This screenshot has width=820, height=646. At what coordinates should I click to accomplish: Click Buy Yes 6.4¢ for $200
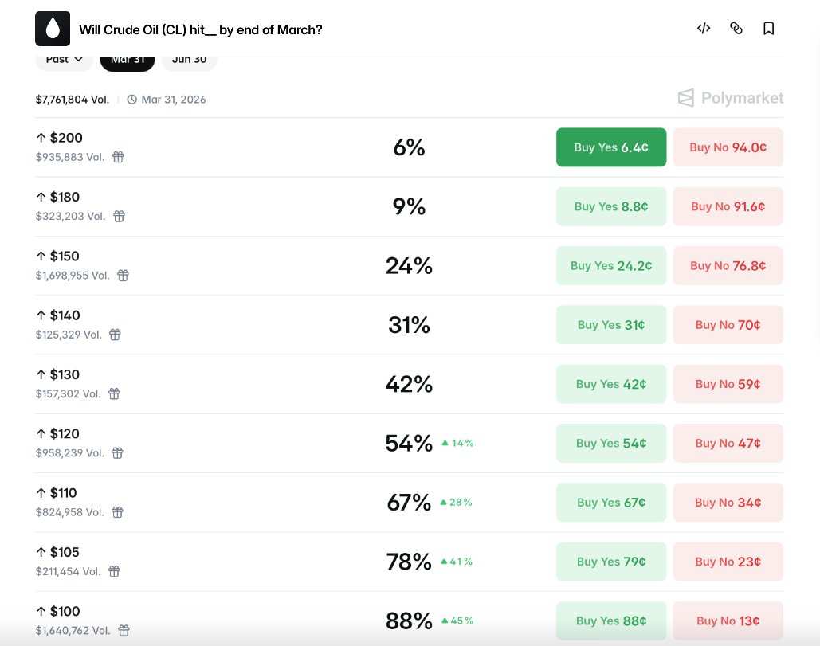tap(610, 147)
